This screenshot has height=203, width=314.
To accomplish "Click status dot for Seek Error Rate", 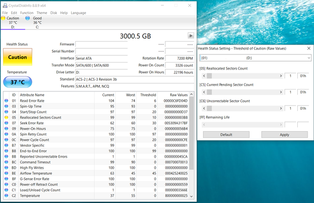I will (6, 123).
